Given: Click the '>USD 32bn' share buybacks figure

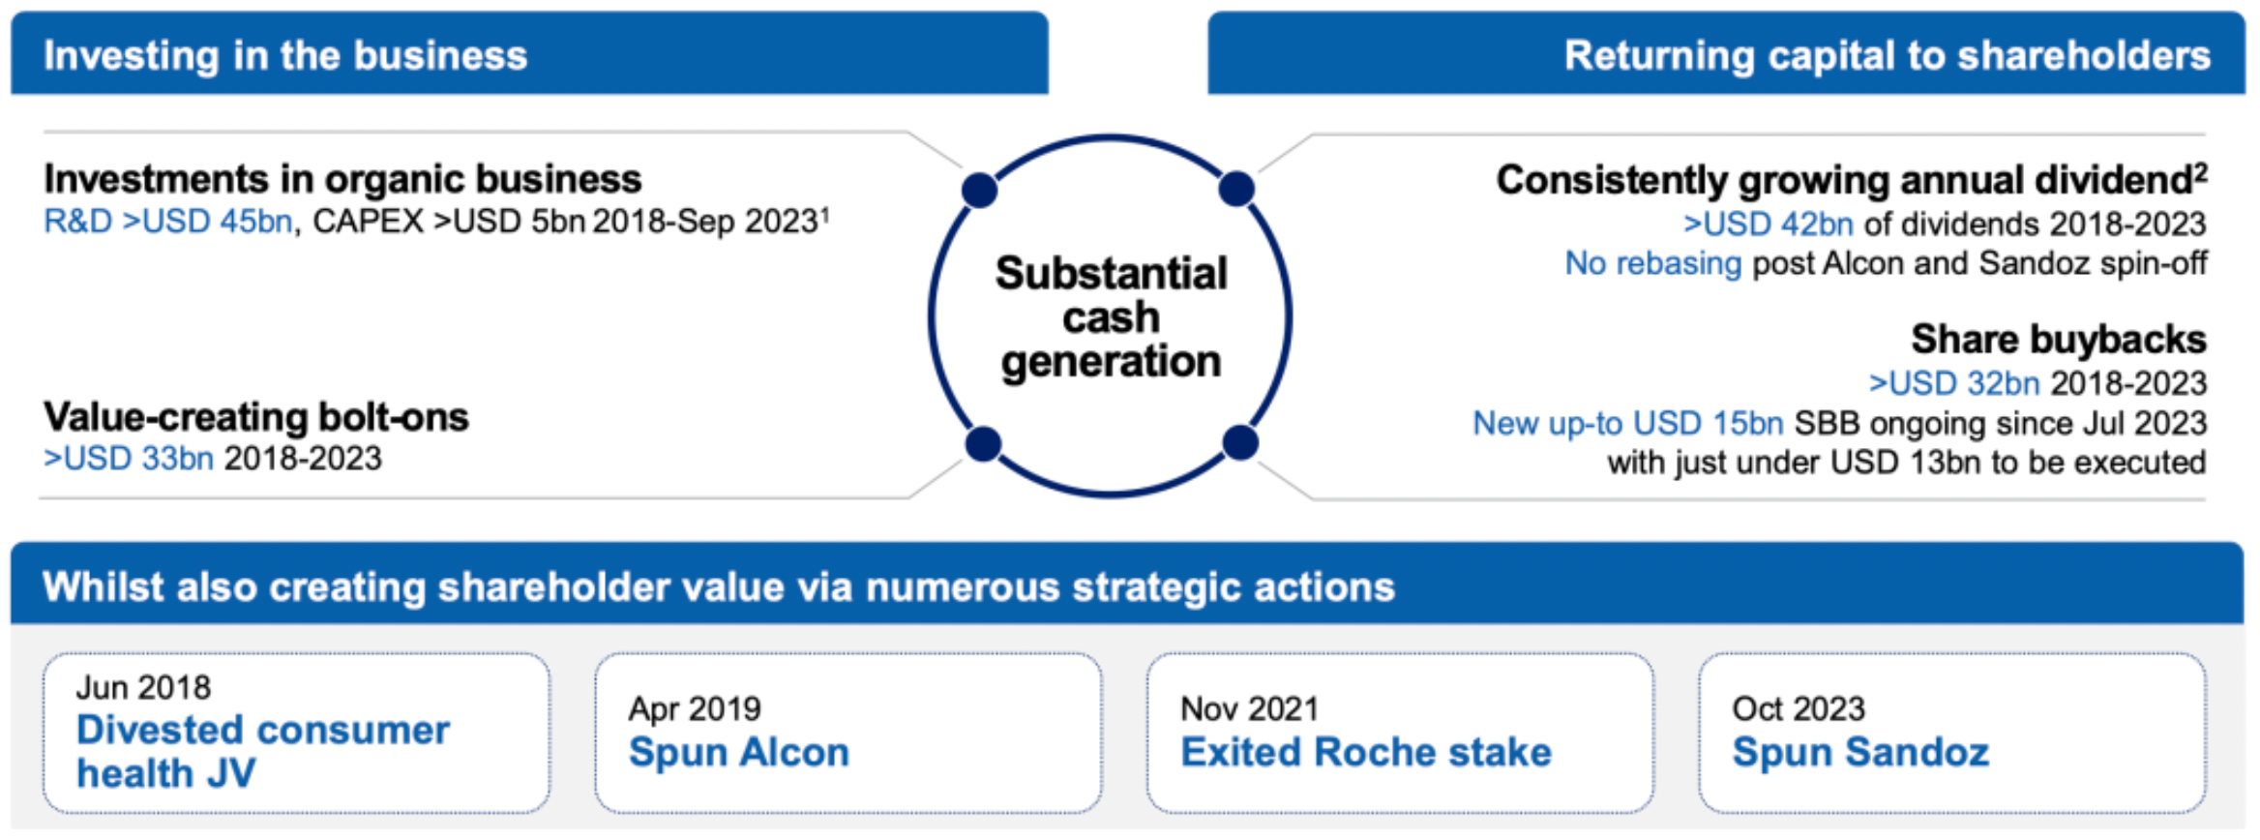Looking at the screenshot, I should point(1953,383).
